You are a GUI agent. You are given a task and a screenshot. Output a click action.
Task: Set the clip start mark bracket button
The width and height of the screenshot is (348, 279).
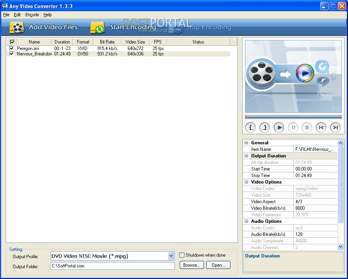pyautogui.click(x=250, y=128)
